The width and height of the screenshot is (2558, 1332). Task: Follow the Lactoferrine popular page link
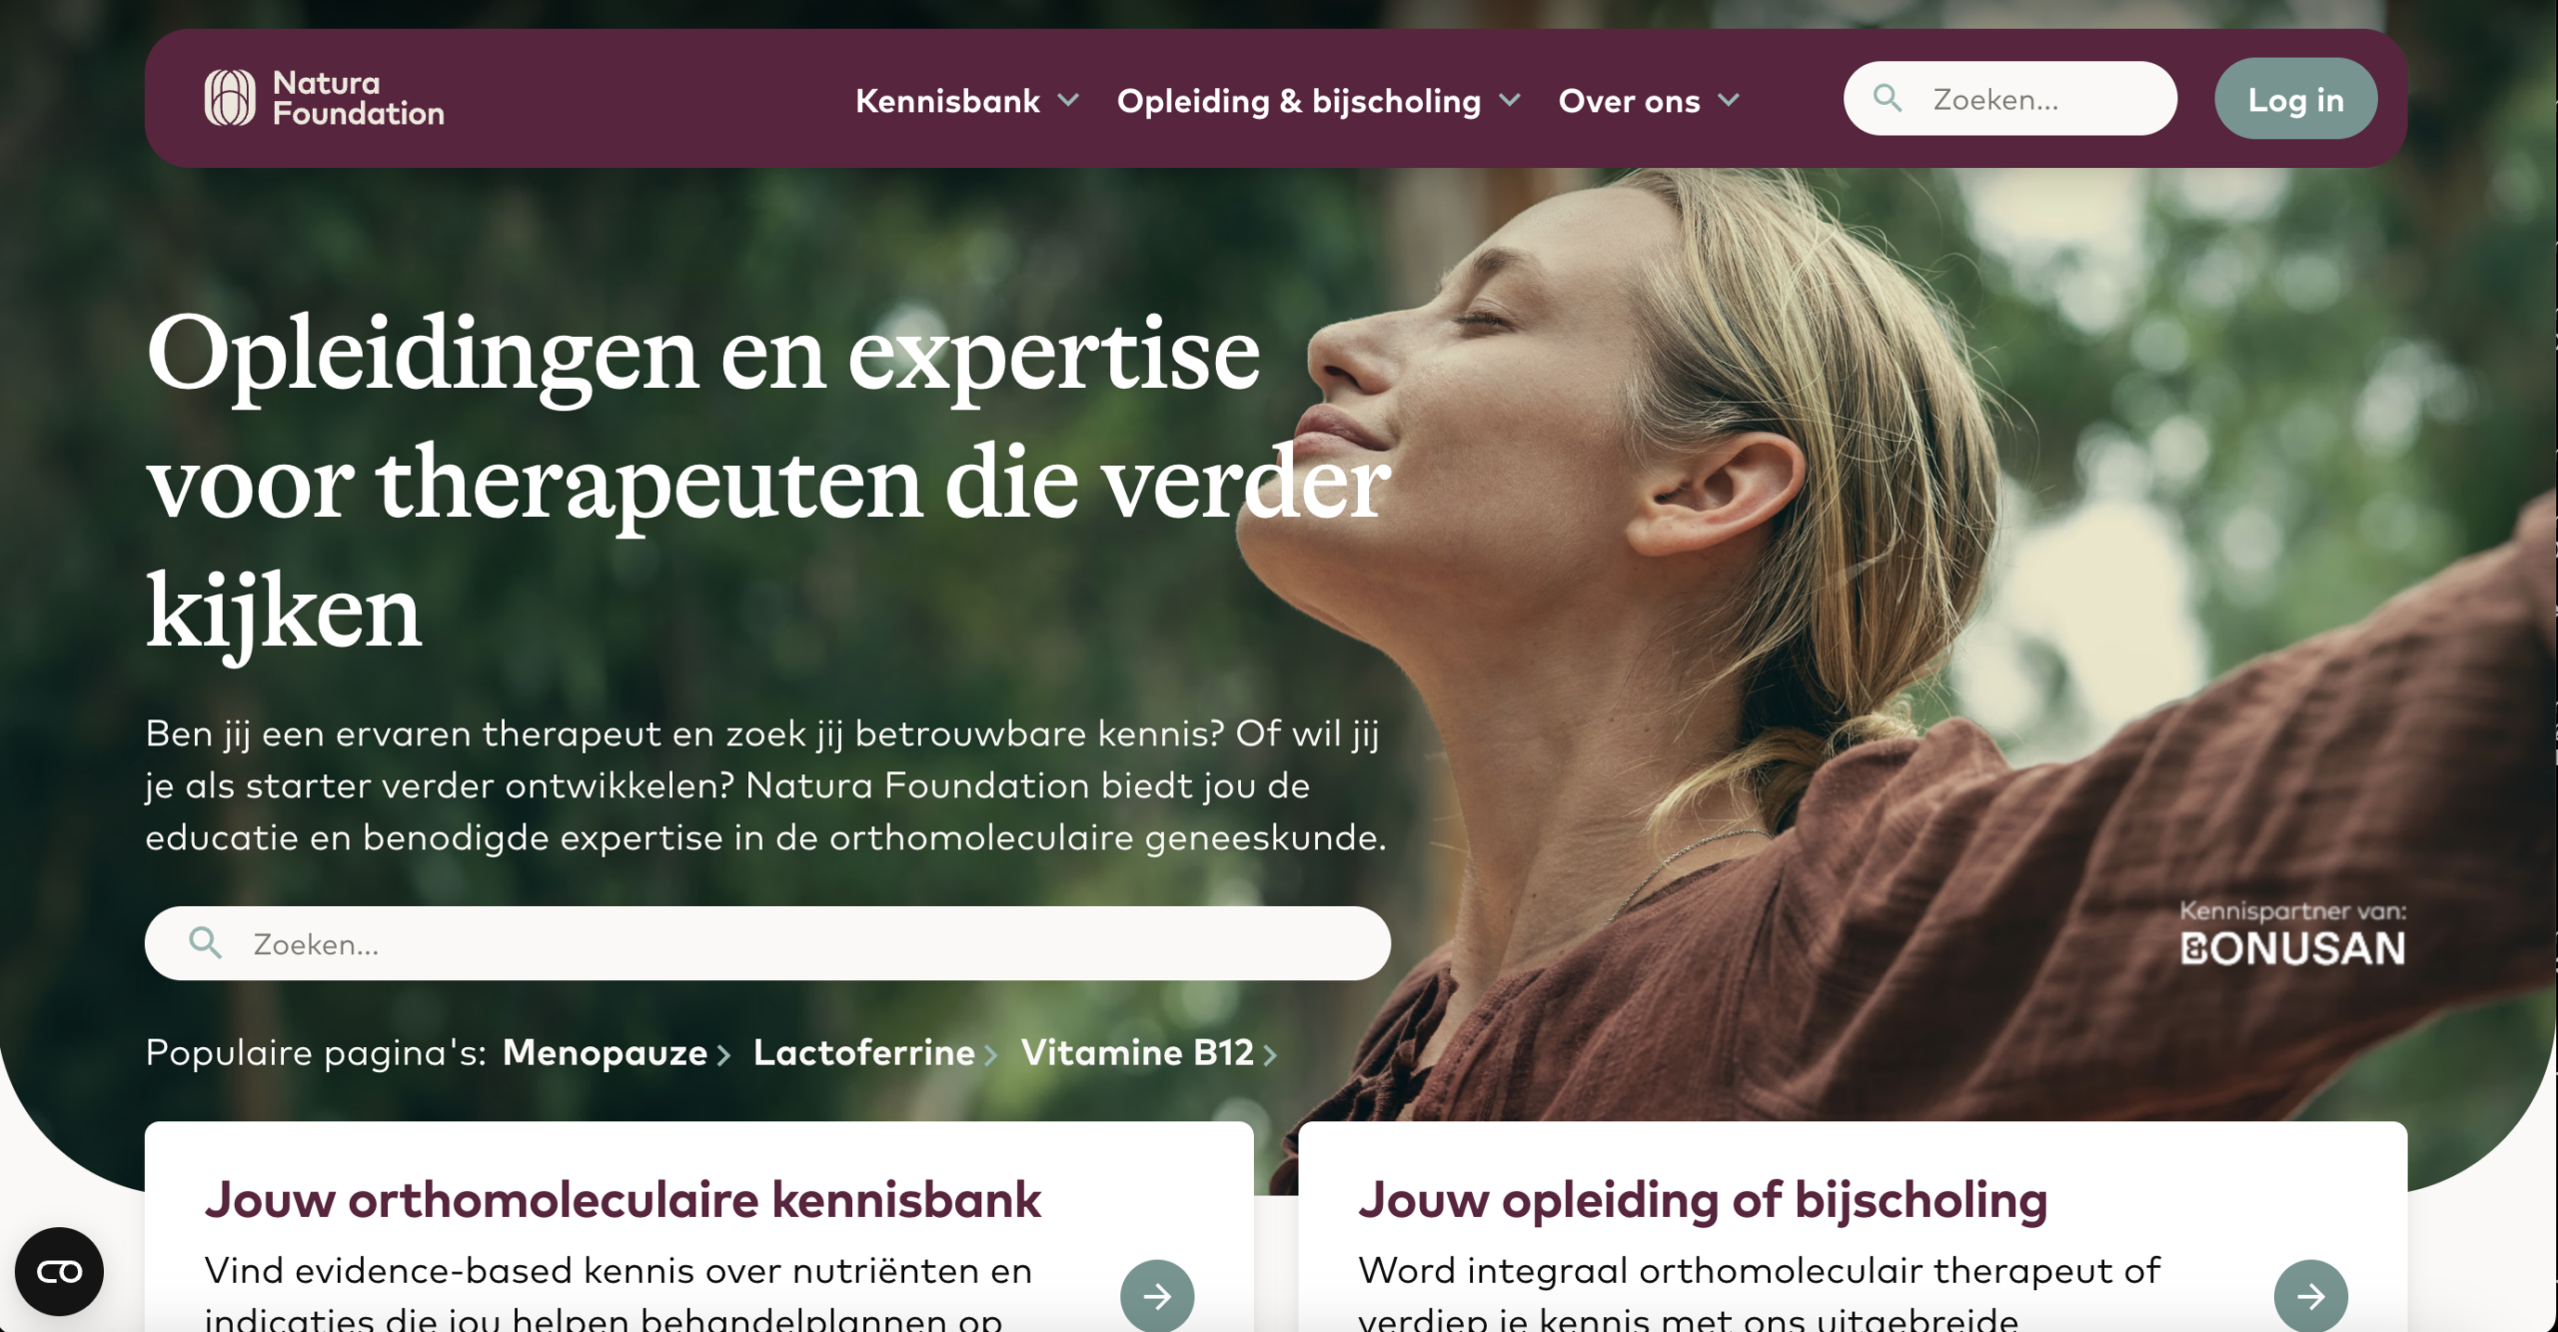pos(863,1052)
